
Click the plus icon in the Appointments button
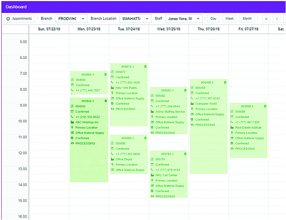[x=8, y=19]
